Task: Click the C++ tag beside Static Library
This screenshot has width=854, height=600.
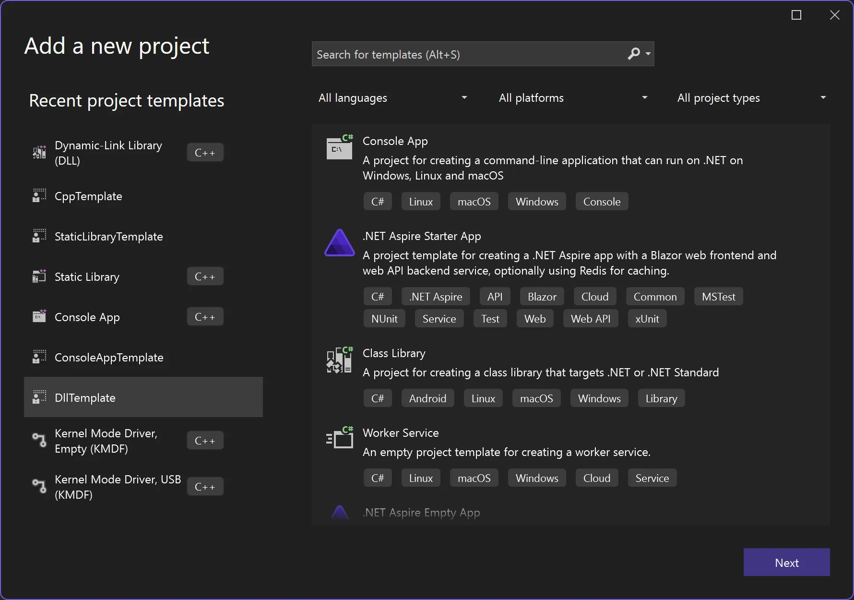Action: (x=205, y=276)
